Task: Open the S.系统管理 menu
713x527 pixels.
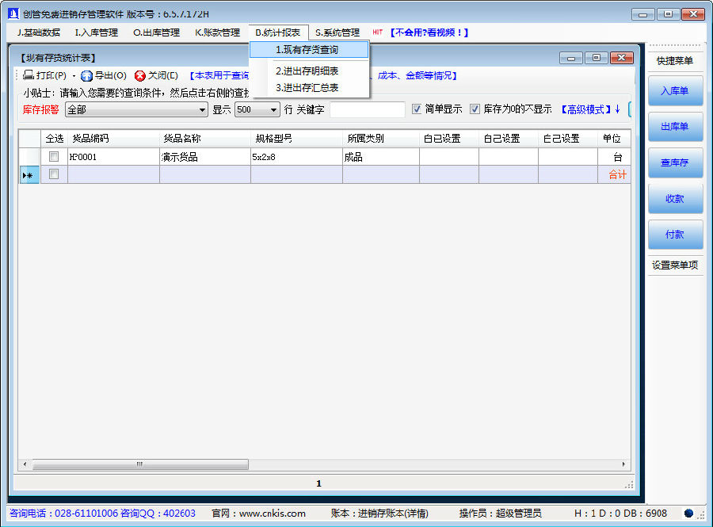Action: [337, 32]
